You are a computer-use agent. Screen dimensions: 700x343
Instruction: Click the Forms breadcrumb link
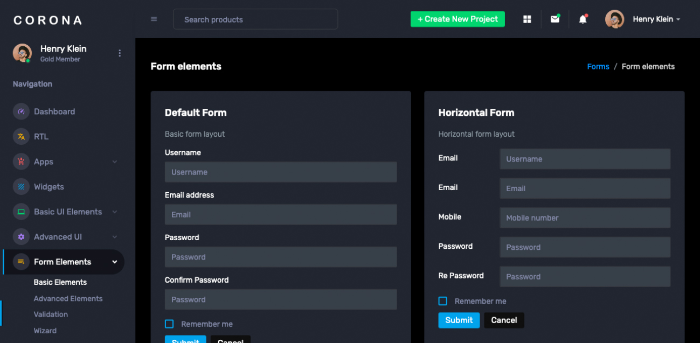pyautogui.click(x=598, y=67)
